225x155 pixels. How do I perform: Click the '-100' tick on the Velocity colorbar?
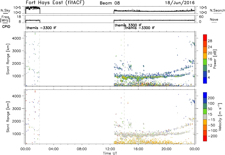point(213,131)
